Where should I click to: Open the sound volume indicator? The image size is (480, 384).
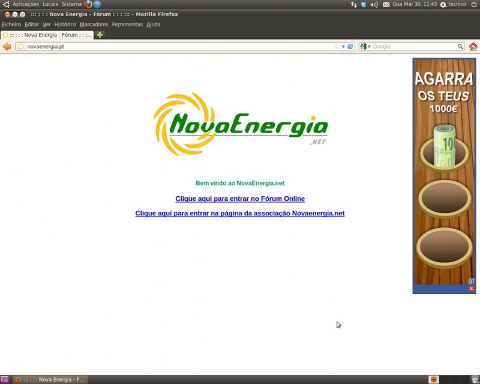point(374,4)
